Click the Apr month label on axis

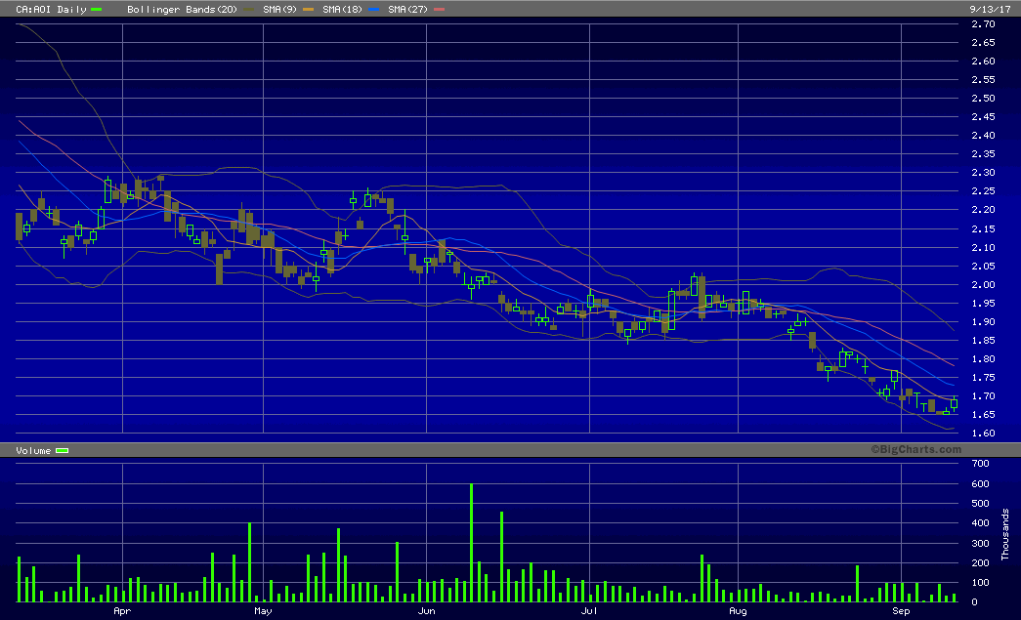click(122, 611)
